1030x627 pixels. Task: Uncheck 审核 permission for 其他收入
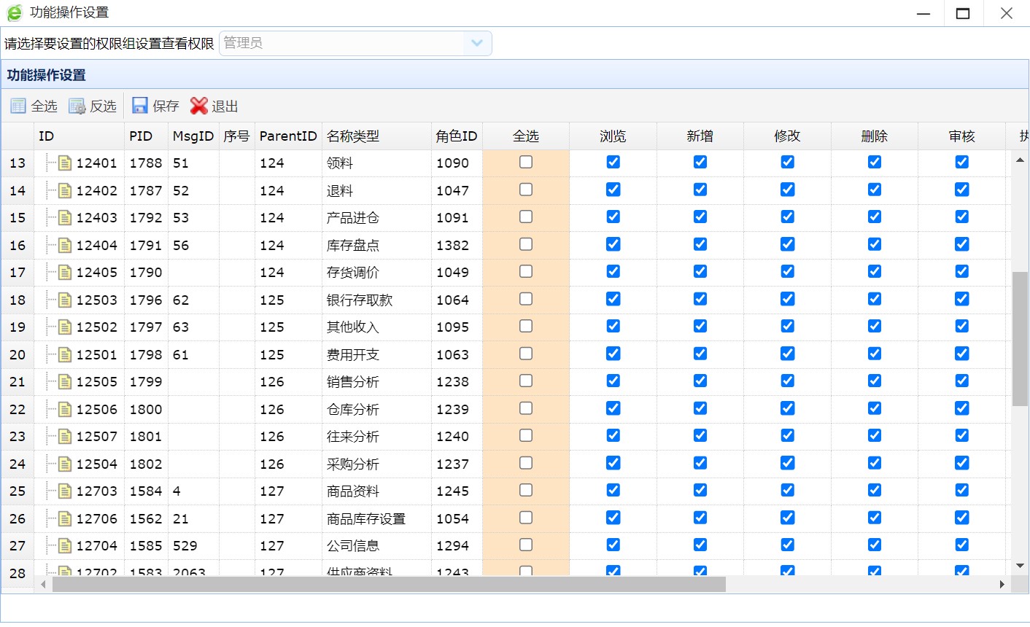point(962,326)
